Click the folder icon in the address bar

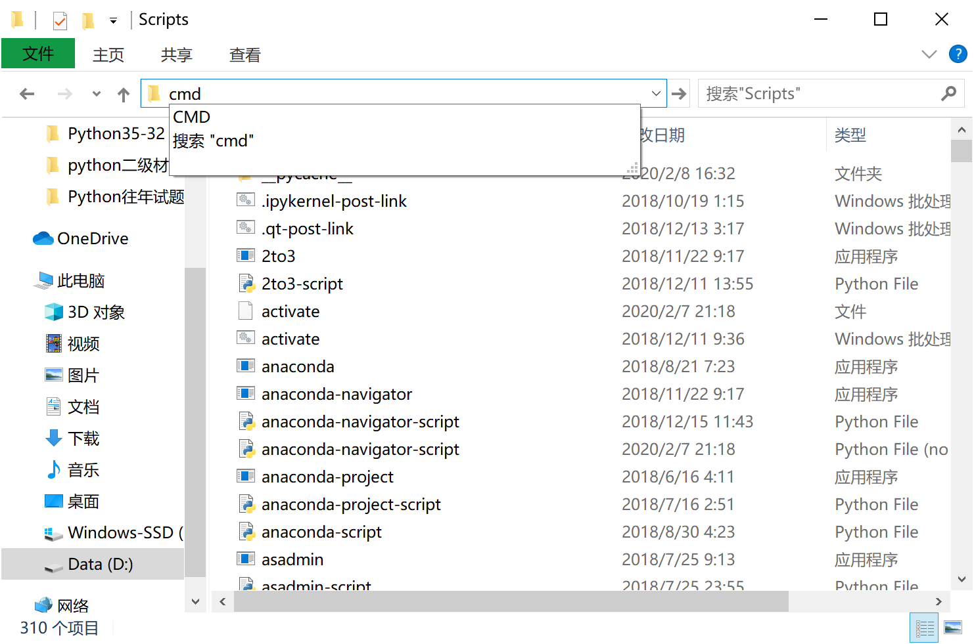click(x=154, y=93)
